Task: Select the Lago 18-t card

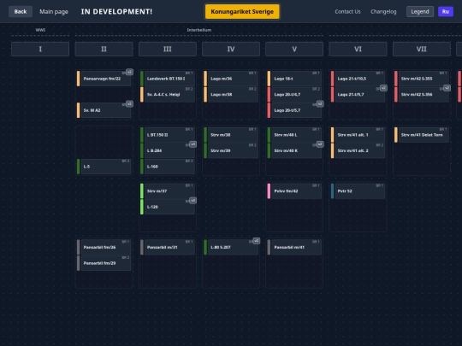Action: (x=294, y=79)
